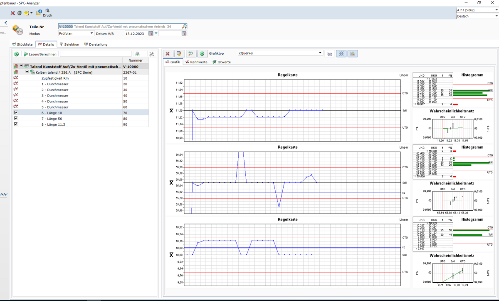Click the 2367-01 number cell

click(136, 72)
